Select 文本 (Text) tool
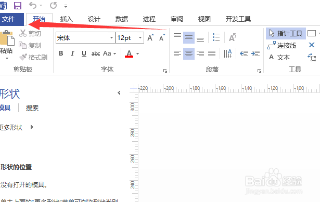320x202 pixels. [279, 58]
